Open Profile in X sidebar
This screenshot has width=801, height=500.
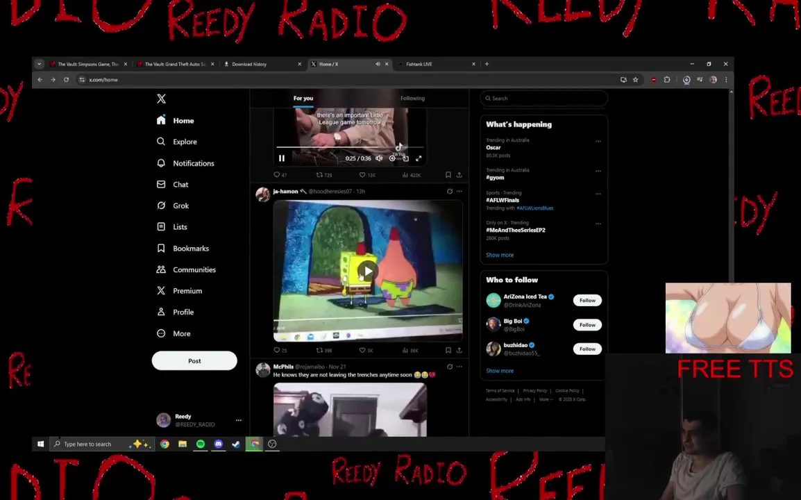point(175,312)
